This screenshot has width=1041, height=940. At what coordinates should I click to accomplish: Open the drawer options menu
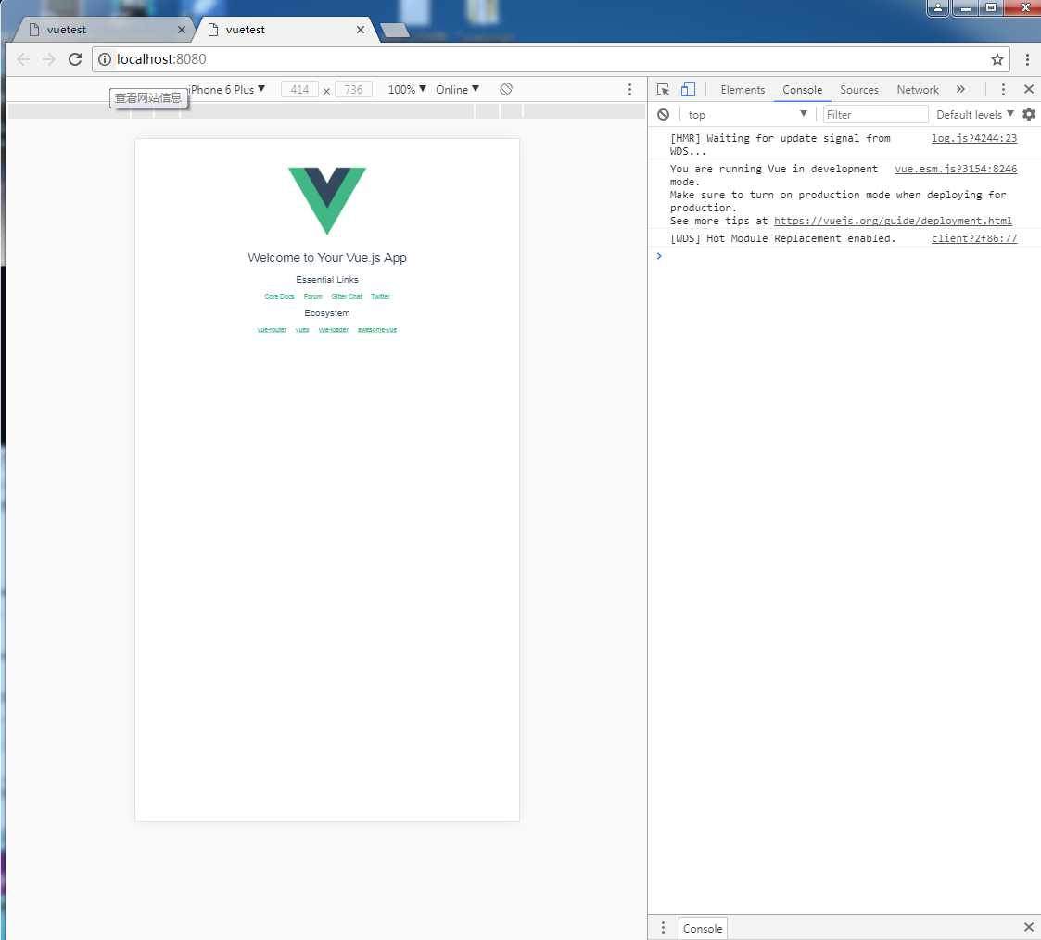pyautogui.click(x=662, y=927)
